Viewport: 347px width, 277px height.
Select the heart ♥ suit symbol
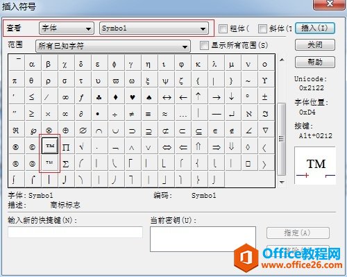133,96
